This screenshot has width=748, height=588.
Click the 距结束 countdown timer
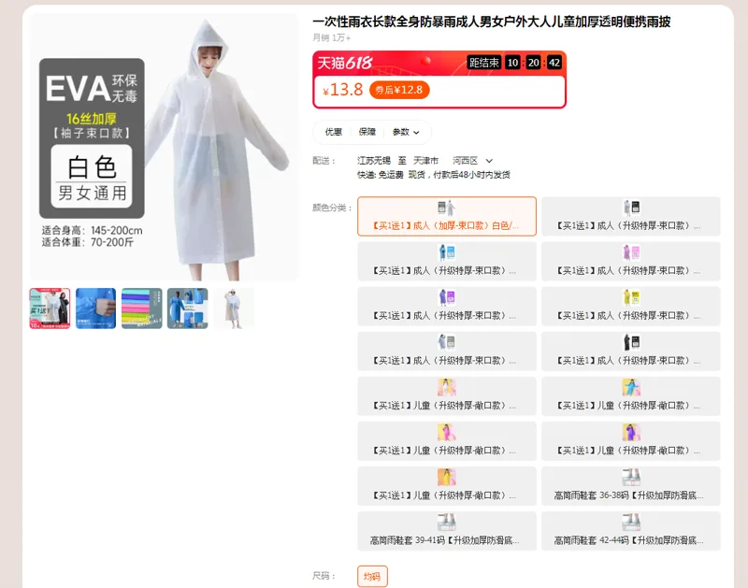click(x=514, y=63)
